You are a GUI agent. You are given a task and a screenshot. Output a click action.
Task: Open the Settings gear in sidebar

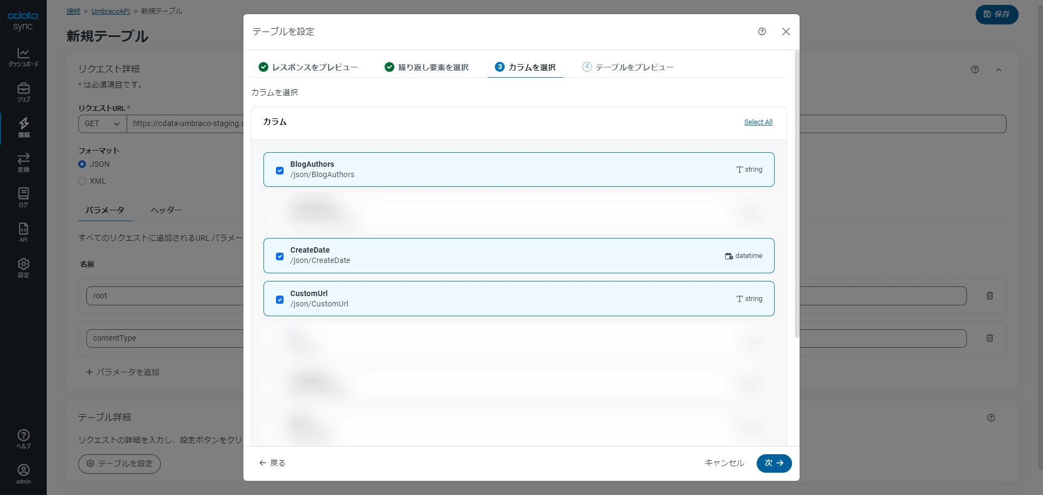tap(23, 268)
